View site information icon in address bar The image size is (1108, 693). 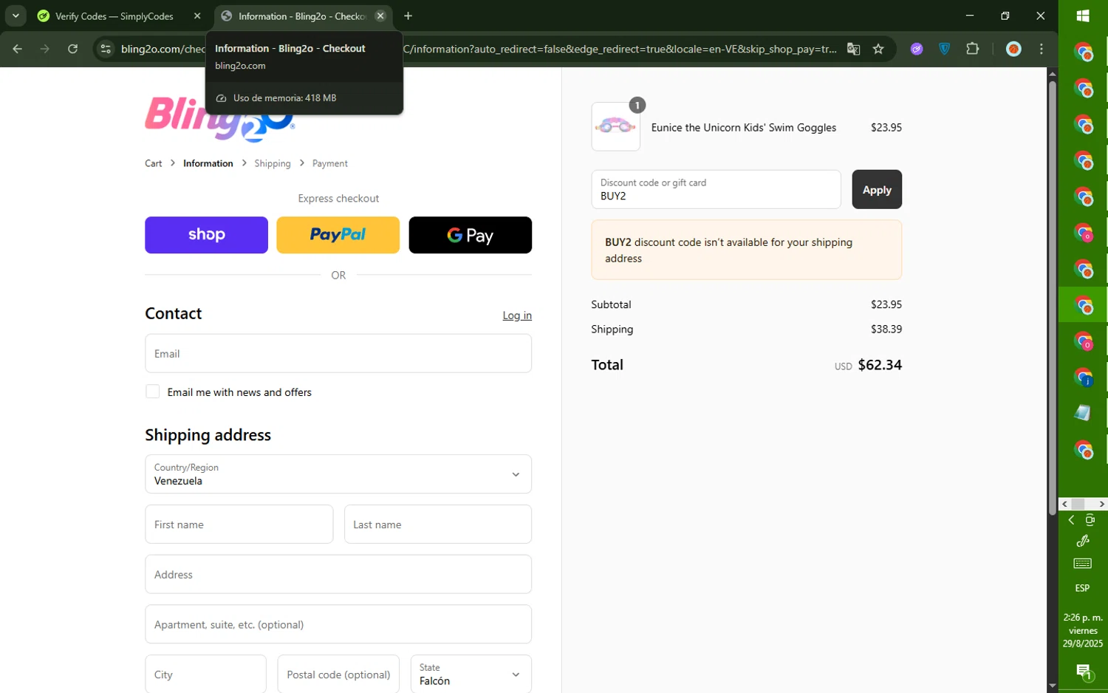coord(106,49)
